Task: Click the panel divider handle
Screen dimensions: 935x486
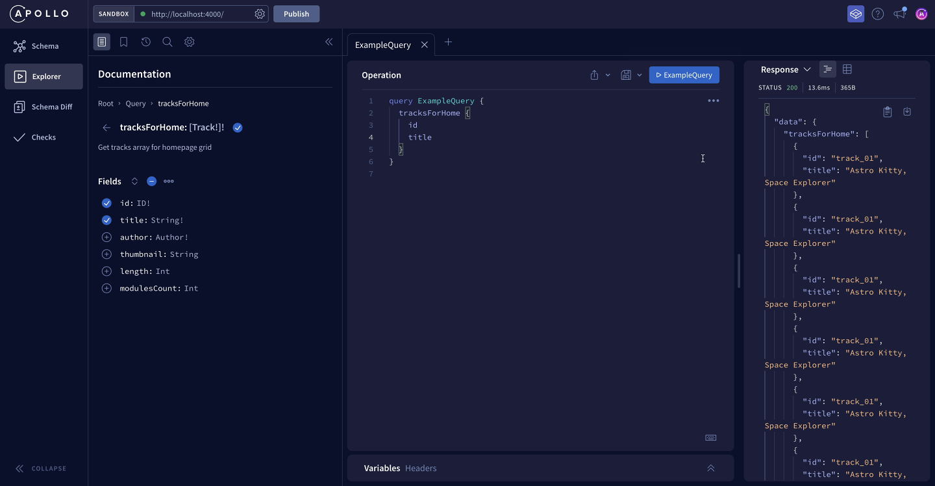Action: pos(739,271)
